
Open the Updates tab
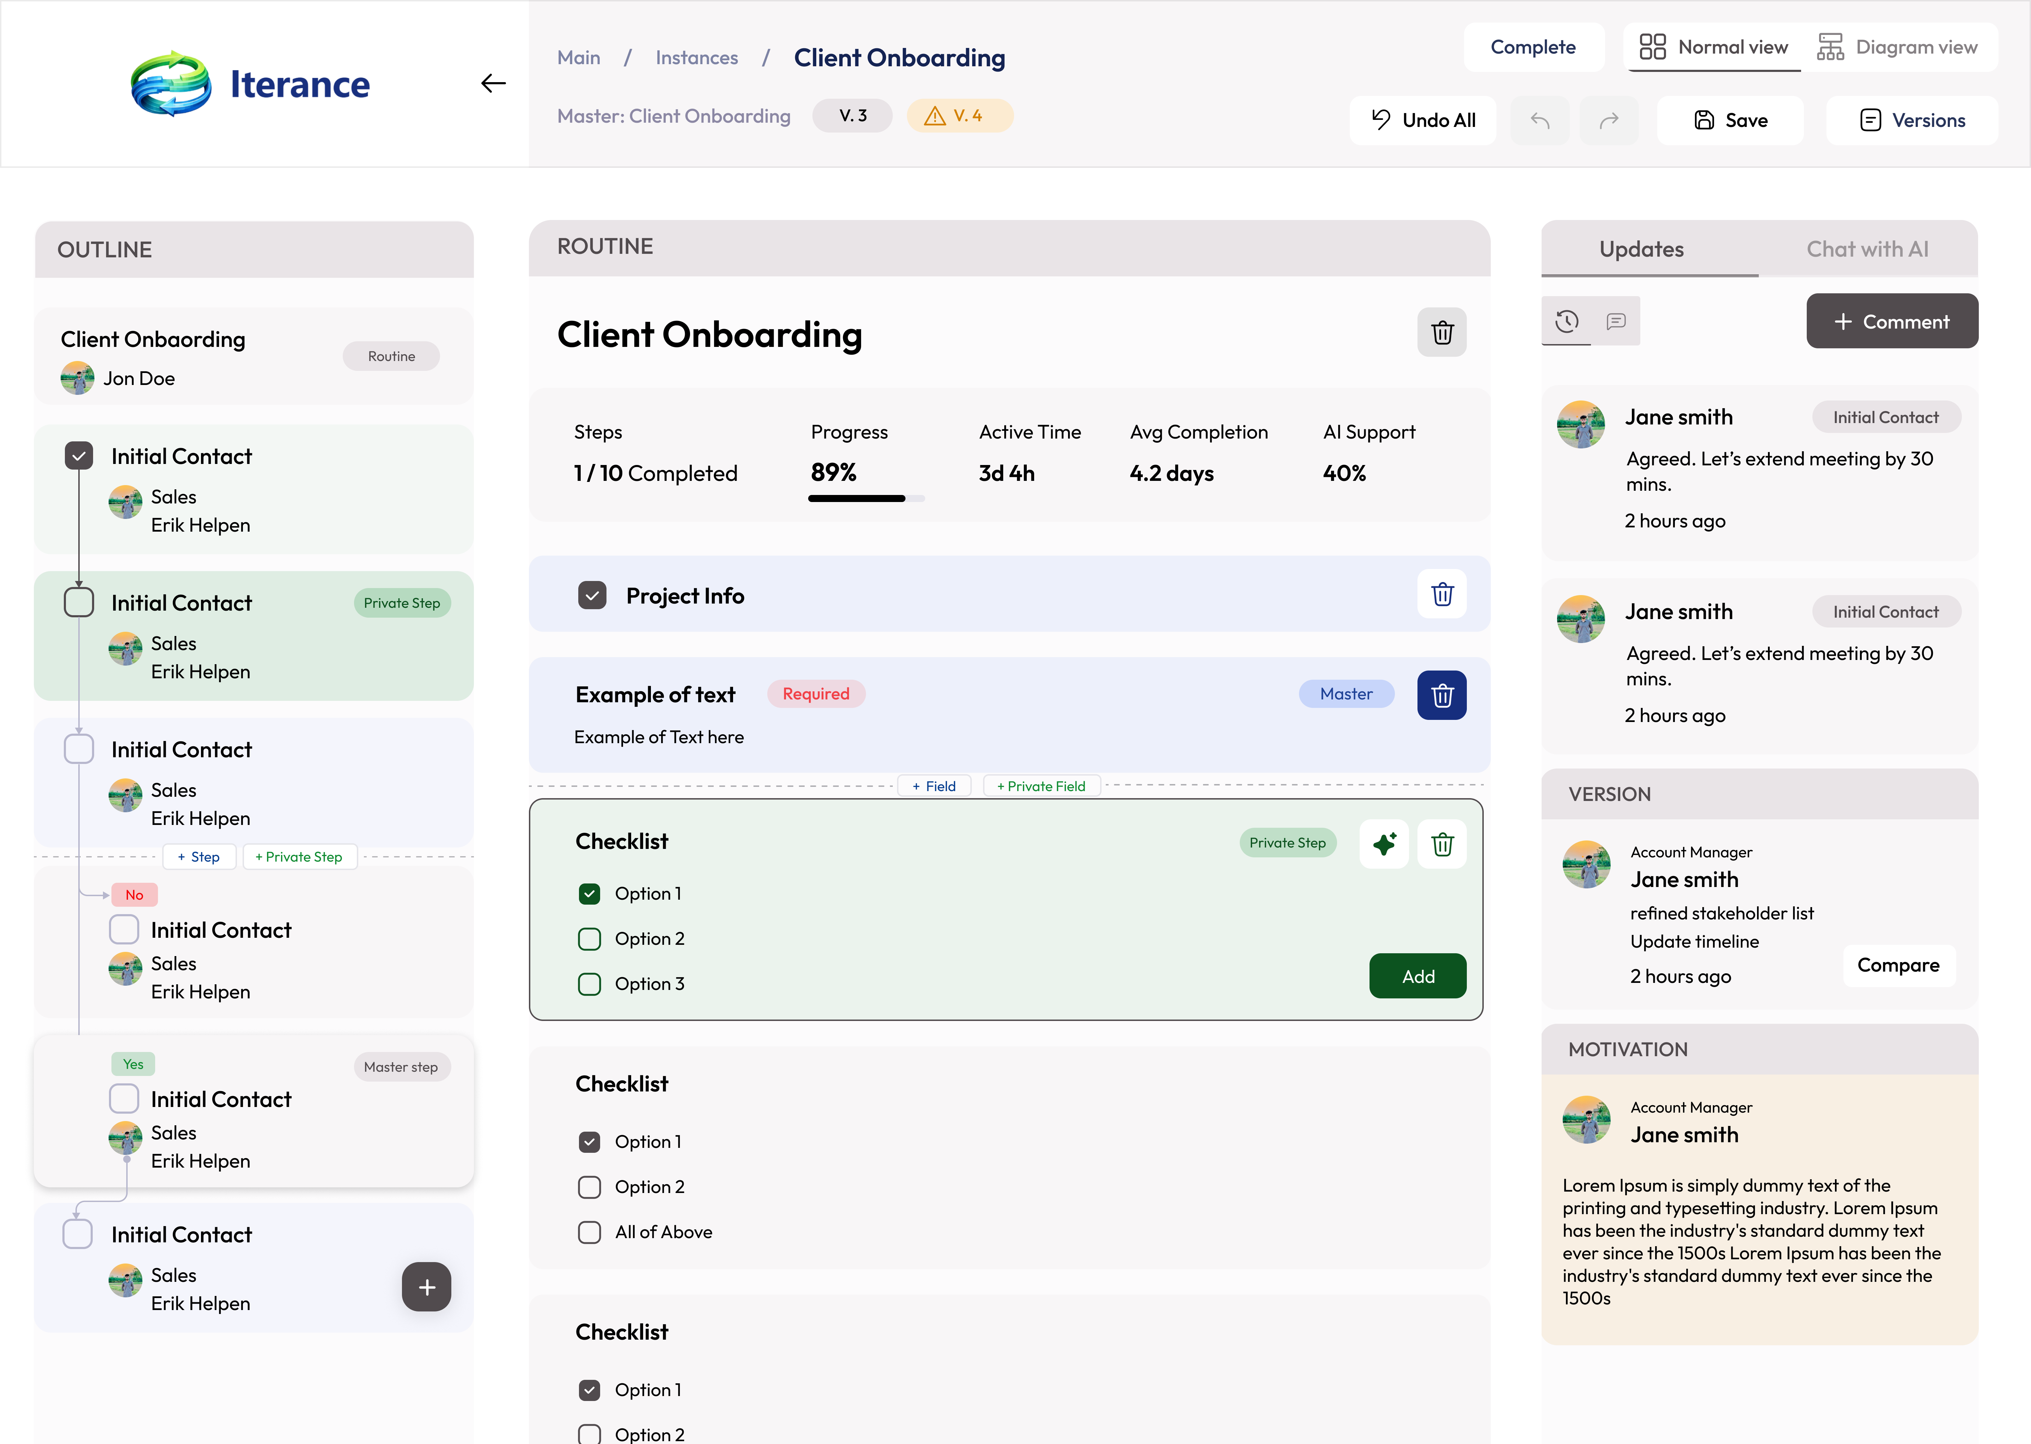click(x=1649, y=249)
